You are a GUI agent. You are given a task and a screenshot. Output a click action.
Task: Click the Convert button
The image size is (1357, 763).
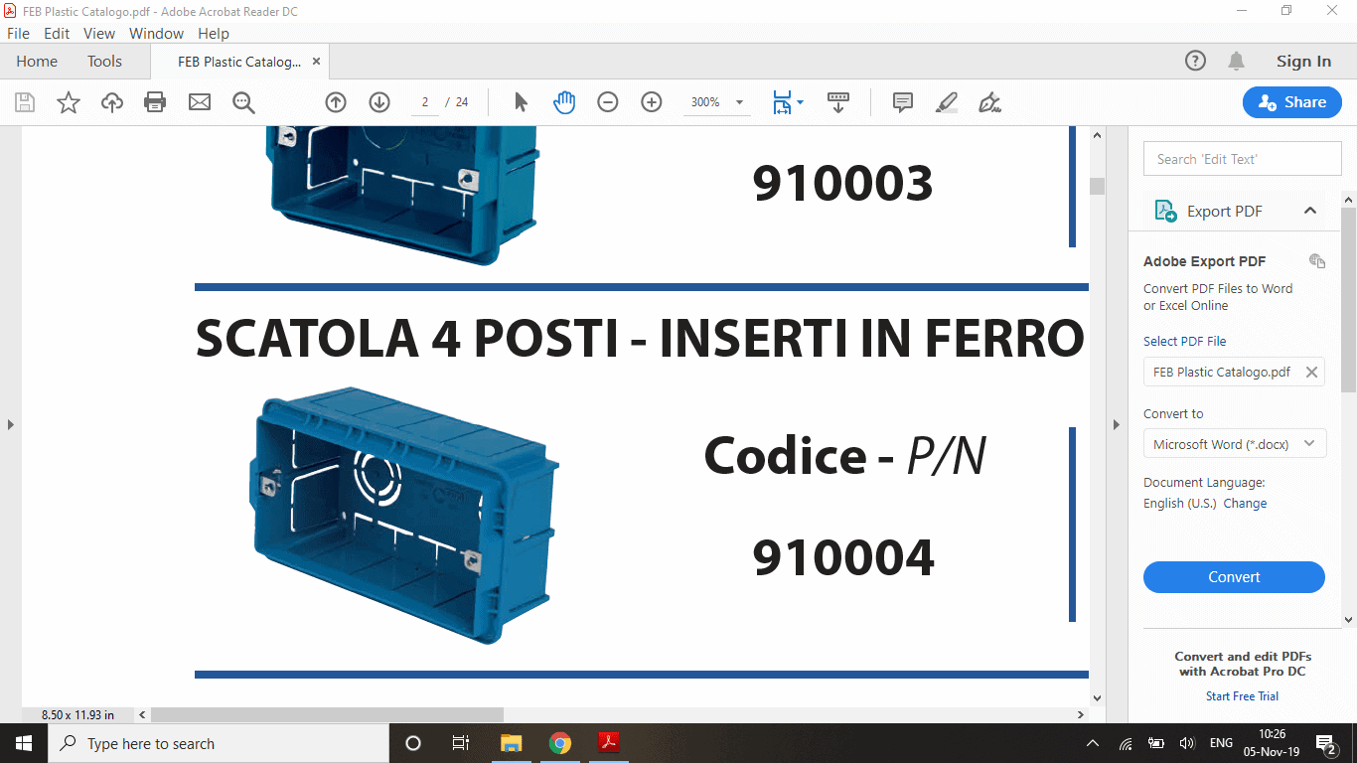(1234, 577)
